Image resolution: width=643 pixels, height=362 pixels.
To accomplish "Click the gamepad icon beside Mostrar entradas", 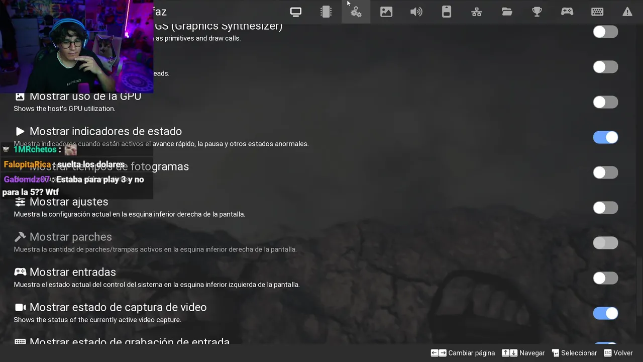I will (x=20, y=272).
